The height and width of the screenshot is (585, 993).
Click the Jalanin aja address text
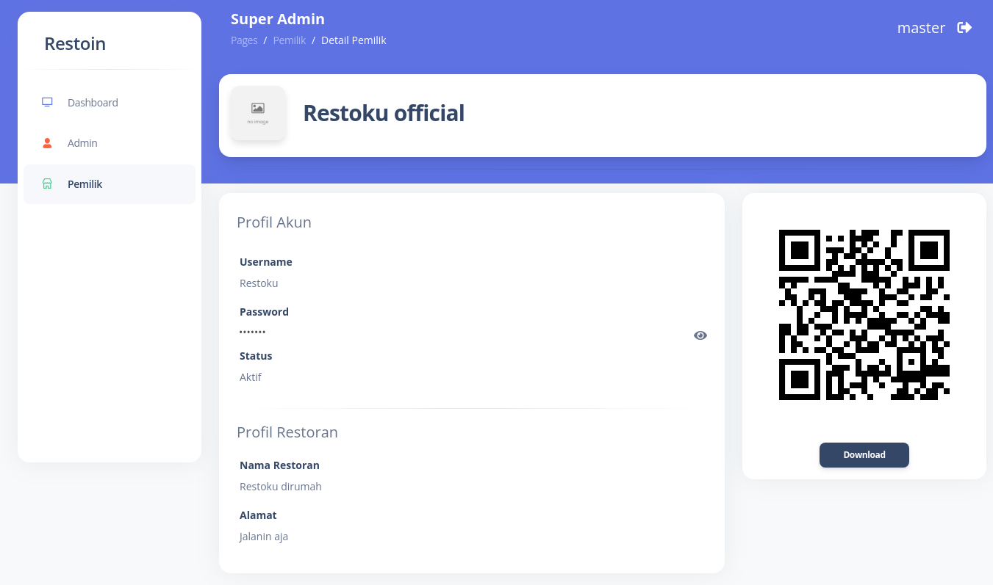click(264, 537)
